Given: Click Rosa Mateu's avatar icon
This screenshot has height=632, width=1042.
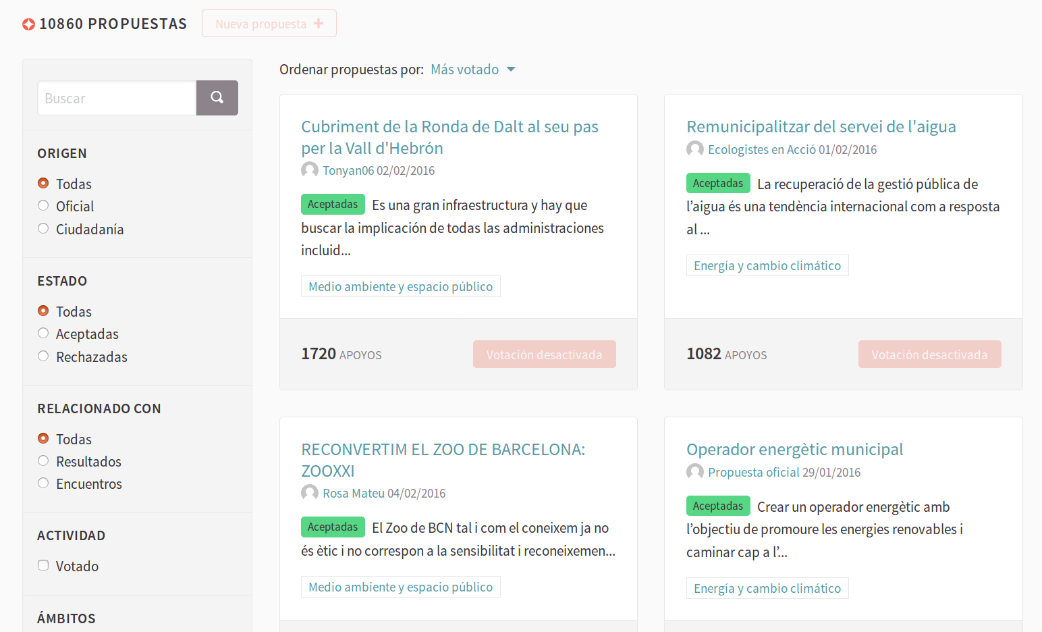Looking at the screenshot, I should [310, 493].
